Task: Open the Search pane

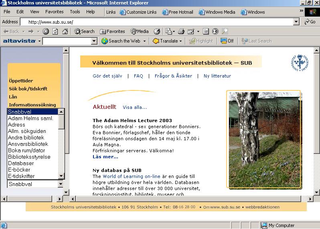Action: tap(84, 31)
